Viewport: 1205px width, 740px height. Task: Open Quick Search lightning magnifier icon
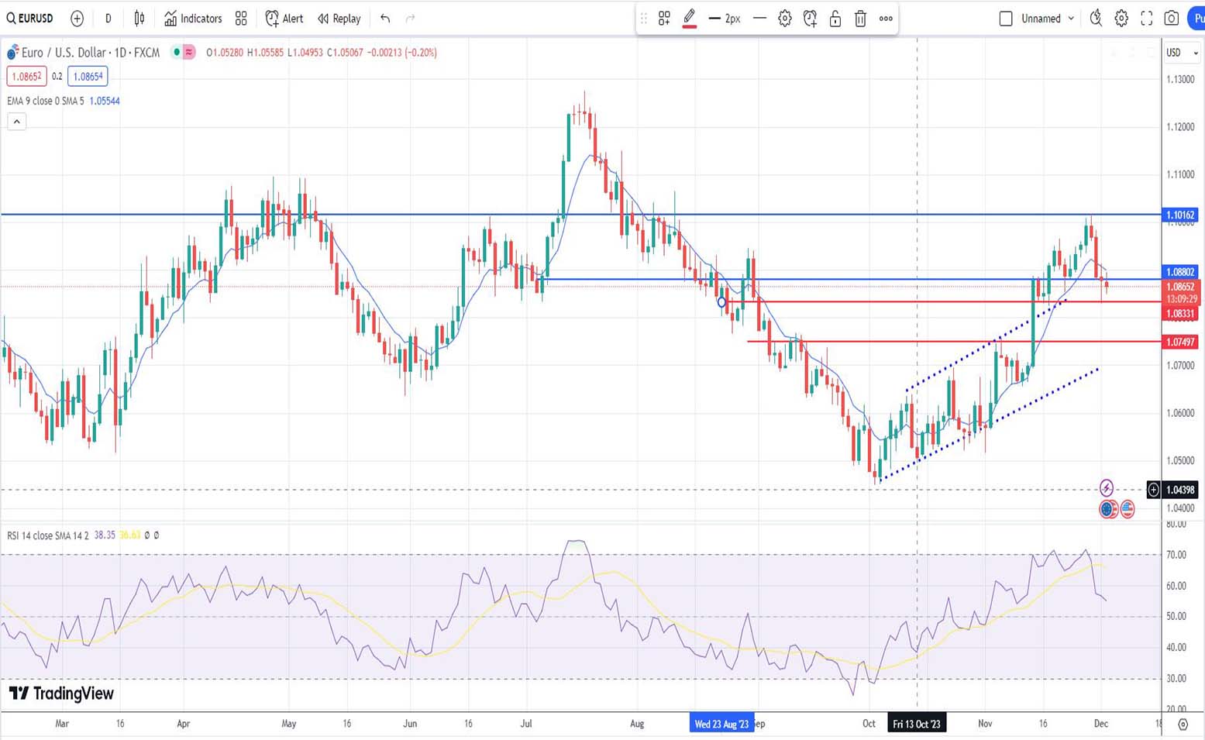point(1096,19)
